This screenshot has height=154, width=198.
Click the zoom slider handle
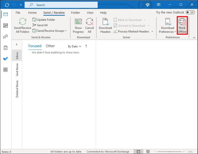[170, 152]
